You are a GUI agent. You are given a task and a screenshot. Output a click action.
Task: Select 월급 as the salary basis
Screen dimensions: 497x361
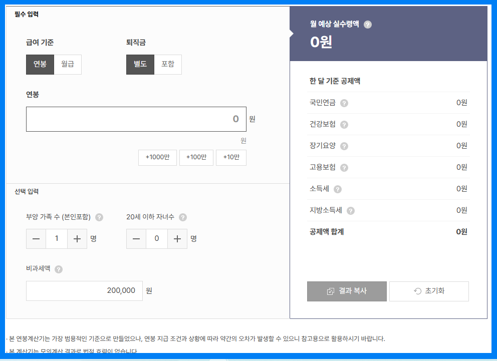click(x=68, y=64)
